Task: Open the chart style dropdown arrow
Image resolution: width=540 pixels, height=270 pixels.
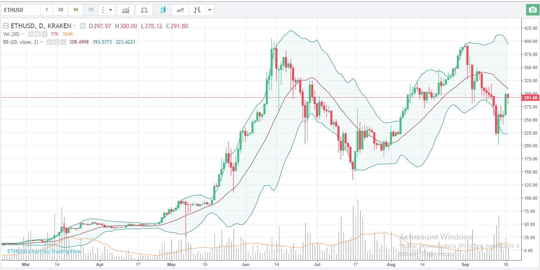Action: pyautogui.click(x=209, y=10)
